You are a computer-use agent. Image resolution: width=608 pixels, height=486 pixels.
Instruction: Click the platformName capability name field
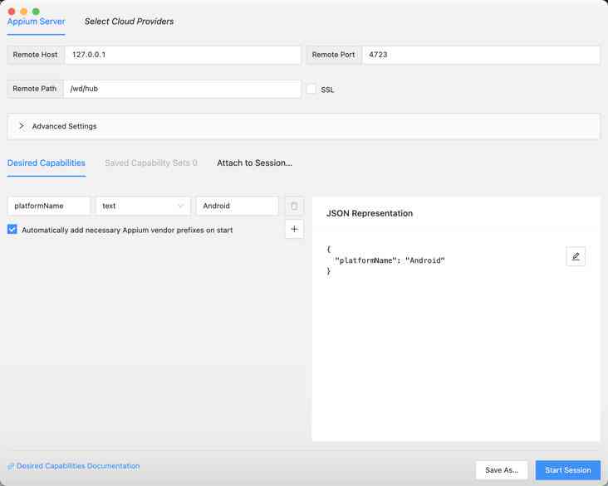(x=48, y=206)
